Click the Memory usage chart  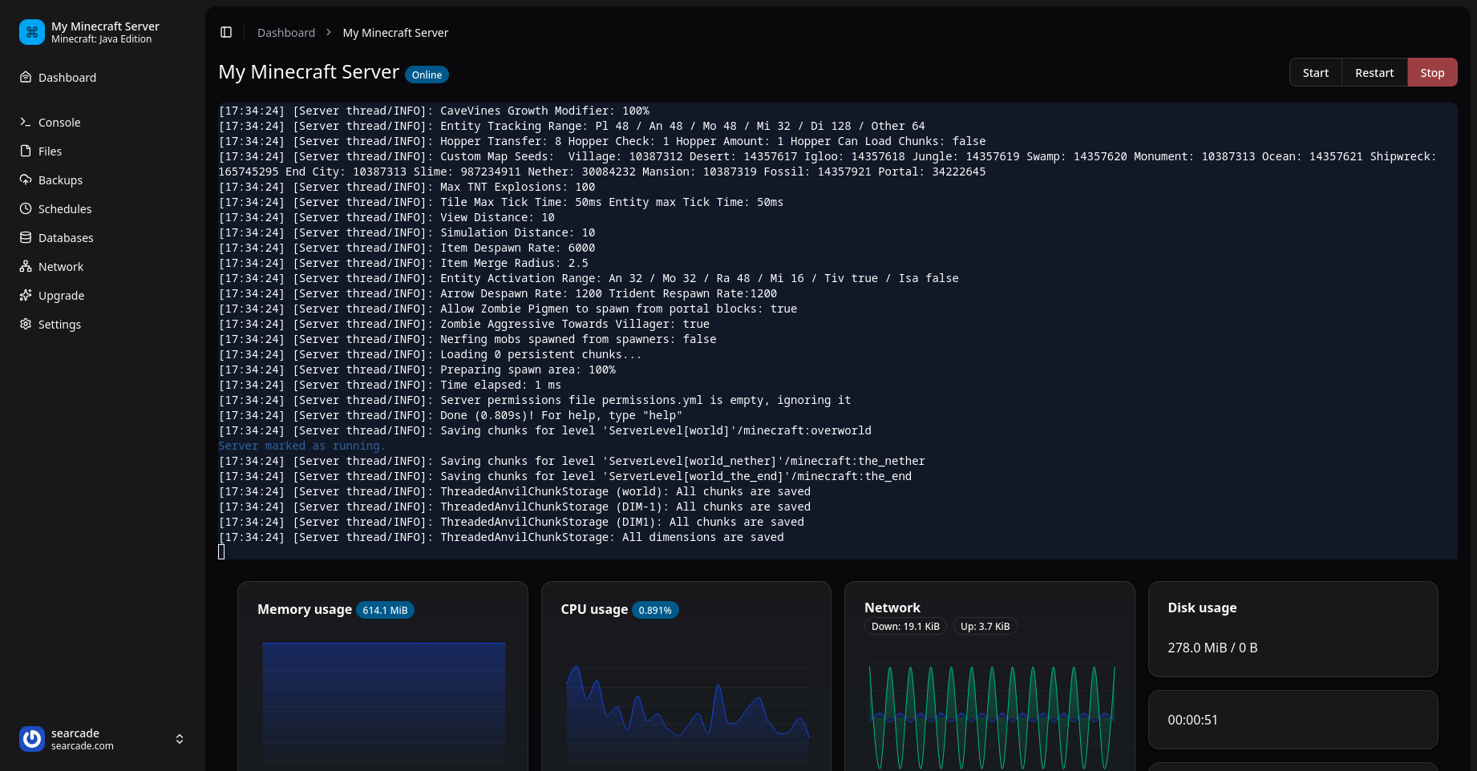point(384,702)
